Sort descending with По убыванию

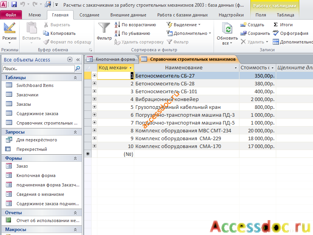pos(132,33)
